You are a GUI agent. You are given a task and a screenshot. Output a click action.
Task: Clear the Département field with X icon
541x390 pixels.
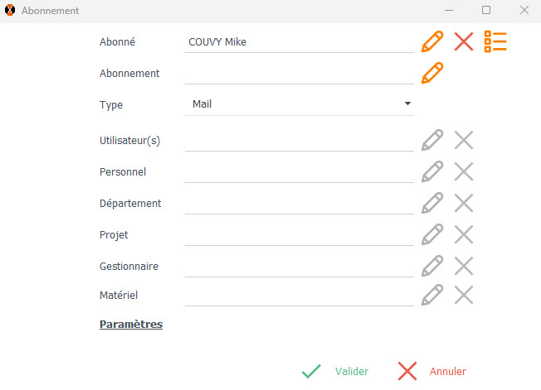[x=464, y=203]
